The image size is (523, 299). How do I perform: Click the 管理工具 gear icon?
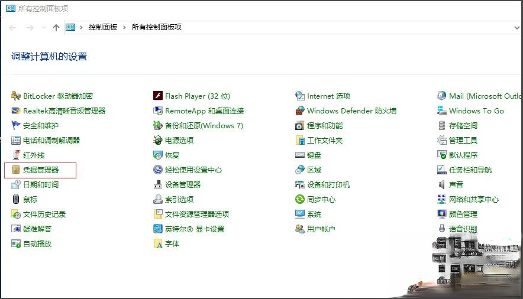[x=441, y=140]
